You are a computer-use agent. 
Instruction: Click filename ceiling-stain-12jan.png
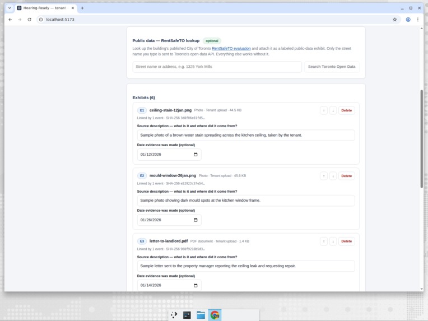(170, 110)
